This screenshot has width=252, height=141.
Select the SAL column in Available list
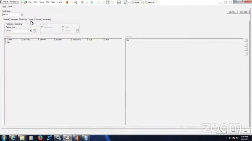tap(8, 42)
